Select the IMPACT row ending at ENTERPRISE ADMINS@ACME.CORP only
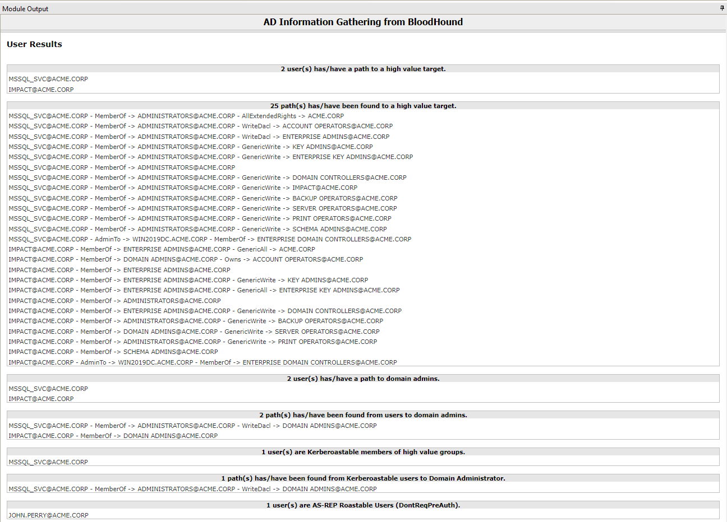 click(119, 270)
